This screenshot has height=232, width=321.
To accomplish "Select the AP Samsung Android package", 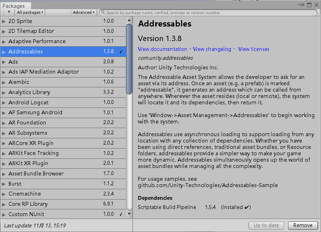I will tap(63, 112).
